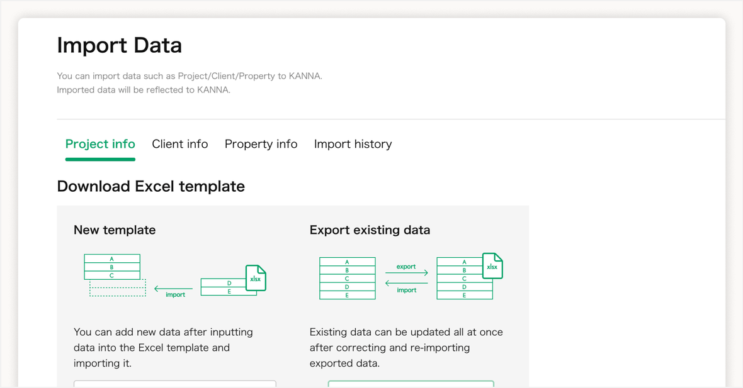The height and width of the screenshot is (388, 743).
Task: Open the Property info tab
Action: pyautogui.click(x=261, y=144)
